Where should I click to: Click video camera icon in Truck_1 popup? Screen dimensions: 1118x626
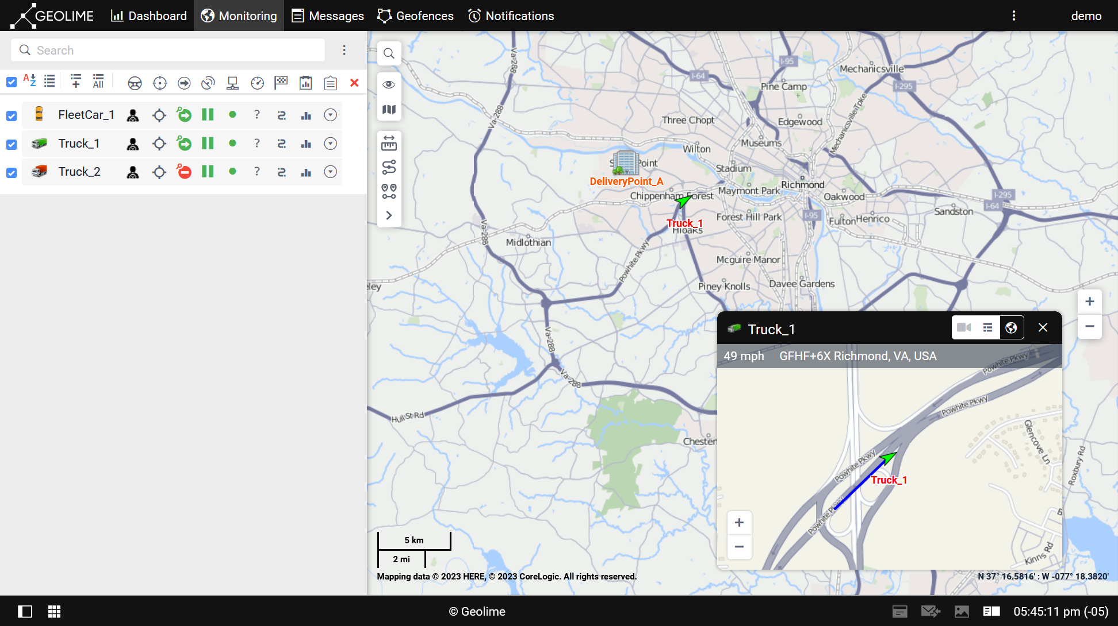[x=964, y=327]
